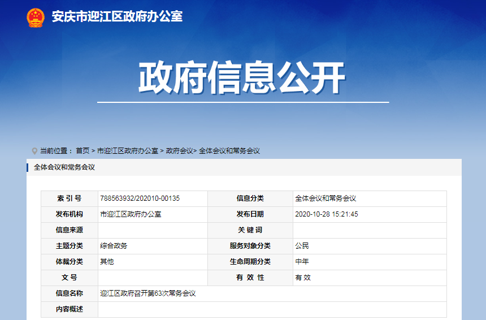
Task: Click 安庆市迎江区政府办公室 header title
Action: 117,16
